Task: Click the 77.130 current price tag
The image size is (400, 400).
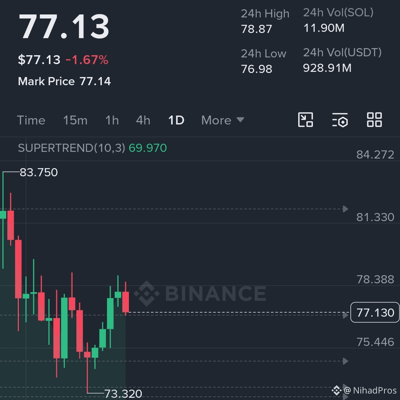Action: pos(375,313)
